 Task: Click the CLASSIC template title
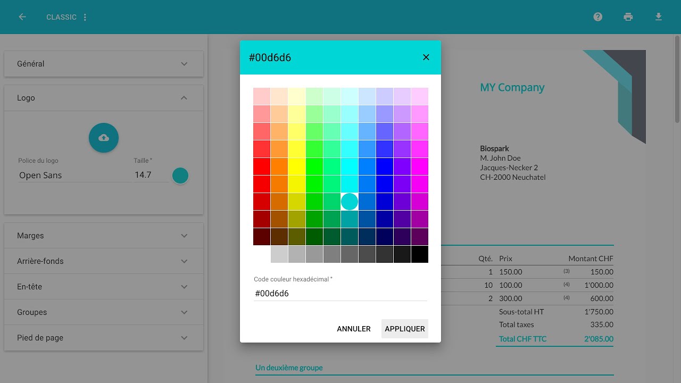tap(61, 17)
